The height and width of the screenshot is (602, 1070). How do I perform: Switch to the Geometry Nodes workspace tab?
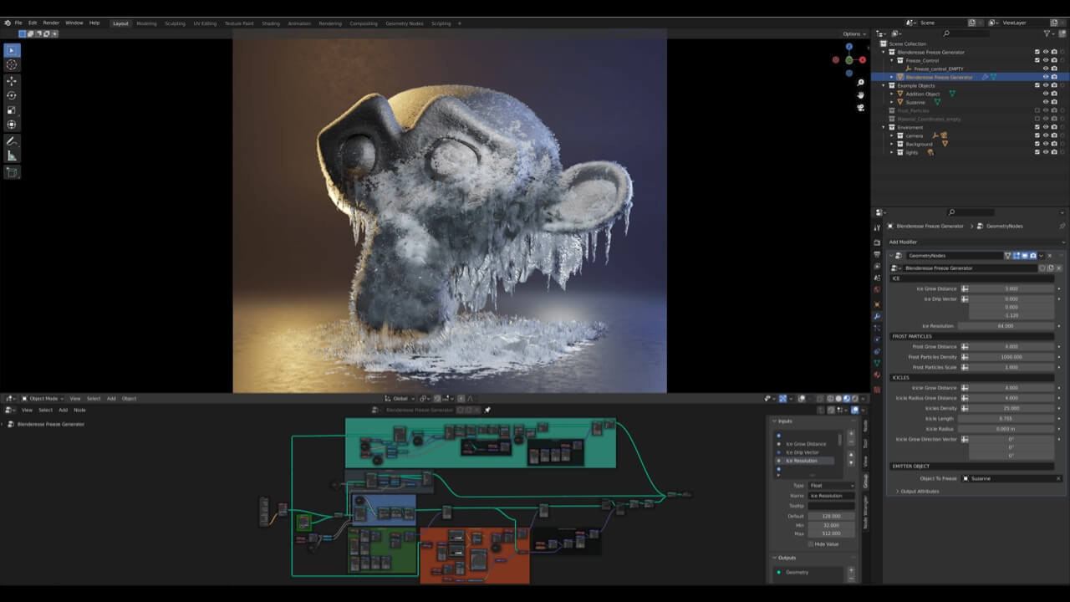click(x=405, y=23)
